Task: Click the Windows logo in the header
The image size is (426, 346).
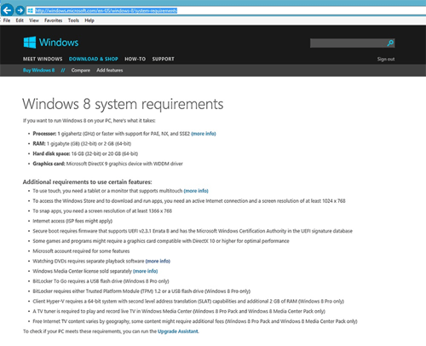Action: click(51, 43)
